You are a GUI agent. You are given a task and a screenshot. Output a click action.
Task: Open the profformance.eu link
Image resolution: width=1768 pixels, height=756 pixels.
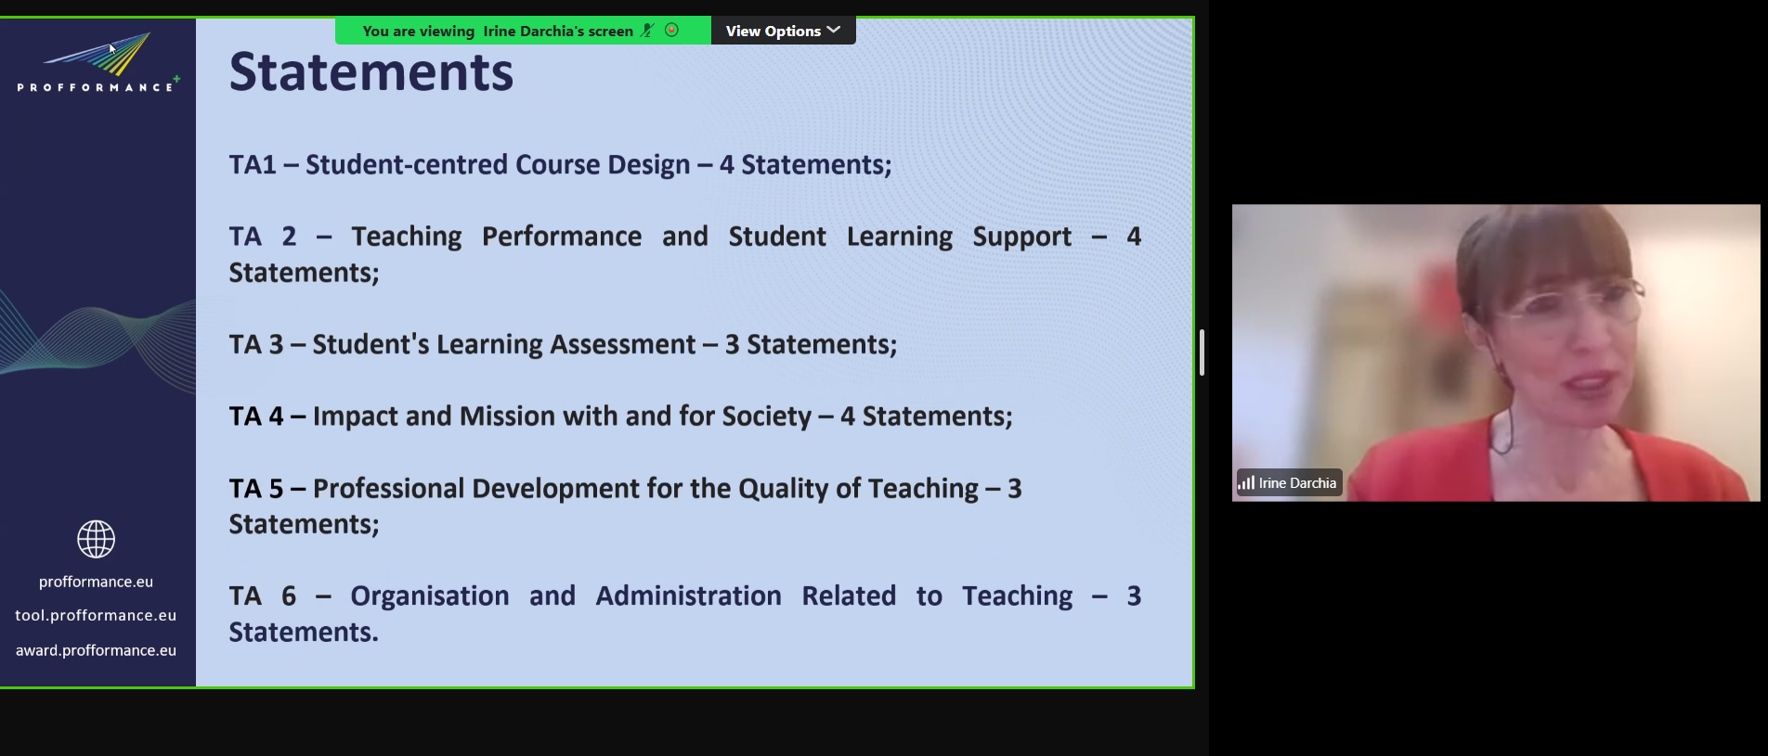[x=96, y=582]
